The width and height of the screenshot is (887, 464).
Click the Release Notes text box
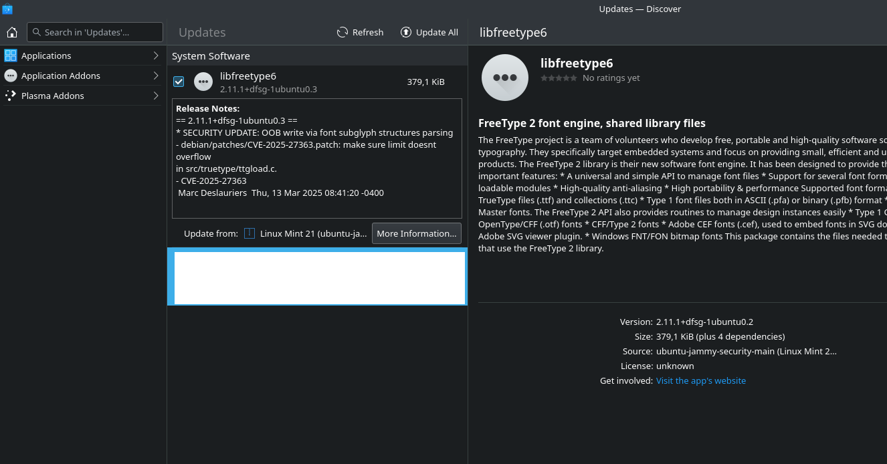(317, 158)
